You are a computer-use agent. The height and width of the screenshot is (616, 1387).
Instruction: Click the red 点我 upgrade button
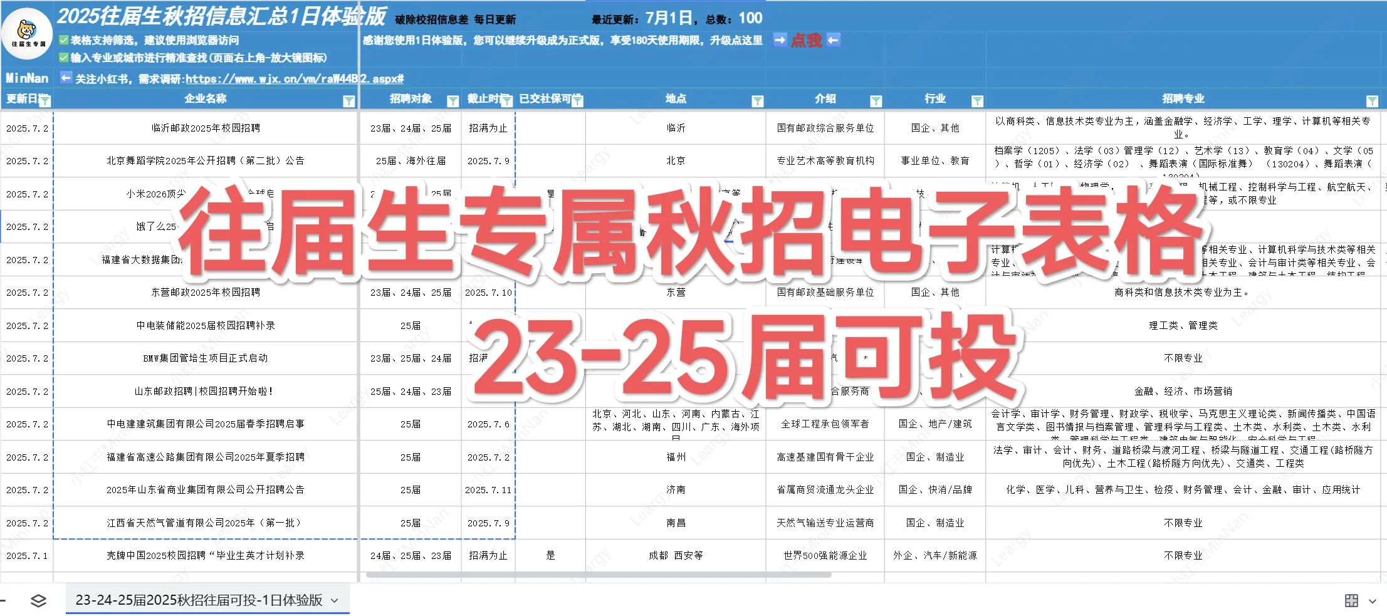tap(806, 40)
